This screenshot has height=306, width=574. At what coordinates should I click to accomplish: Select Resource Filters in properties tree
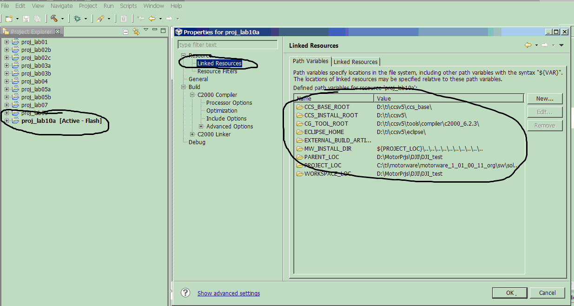tap(217, 71)
